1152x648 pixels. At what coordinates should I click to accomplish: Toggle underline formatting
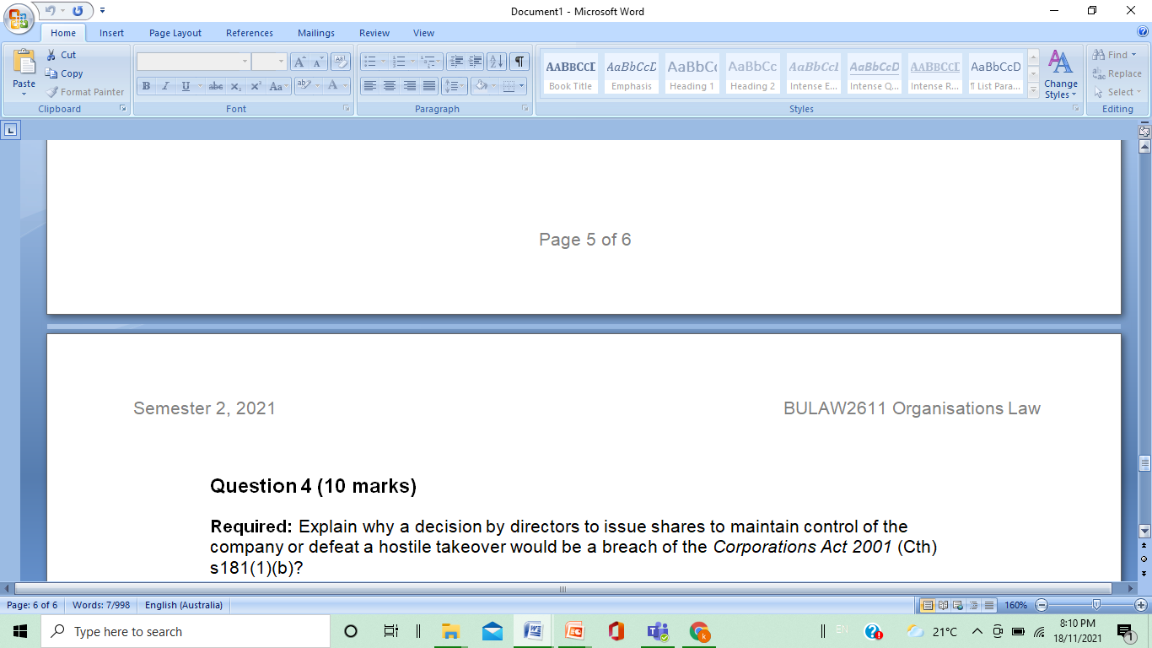click(183, 86)
